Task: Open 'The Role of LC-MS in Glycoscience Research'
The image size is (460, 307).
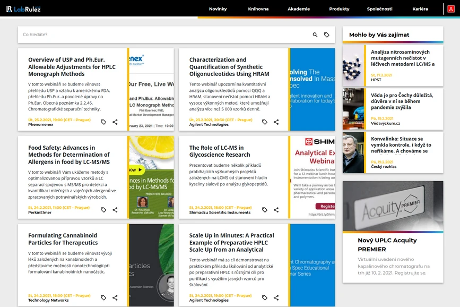Action: (220, 151)
